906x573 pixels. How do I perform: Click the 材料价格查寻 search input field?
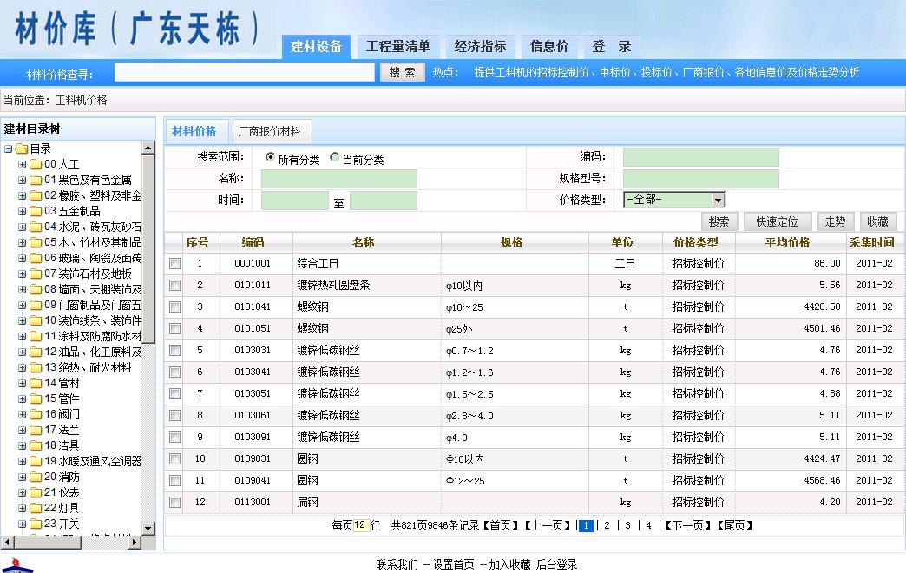245,73
